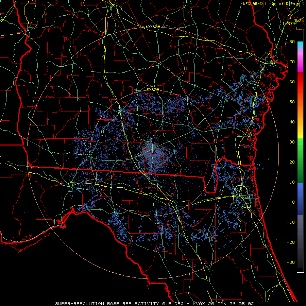Click the -30 value on the color scale

[x=291, y=262]
